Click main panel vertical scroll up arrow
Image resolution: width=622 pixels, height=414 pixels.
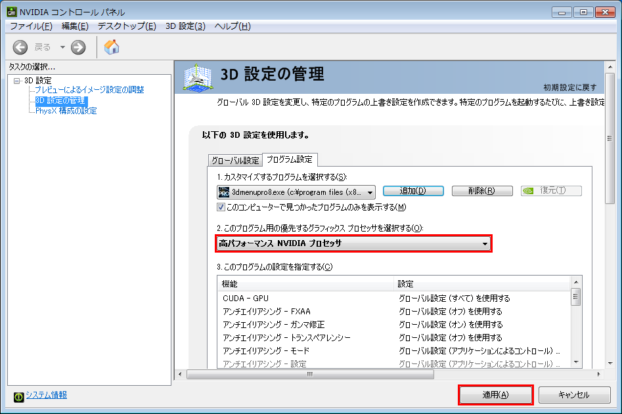[x=610, y=67]
